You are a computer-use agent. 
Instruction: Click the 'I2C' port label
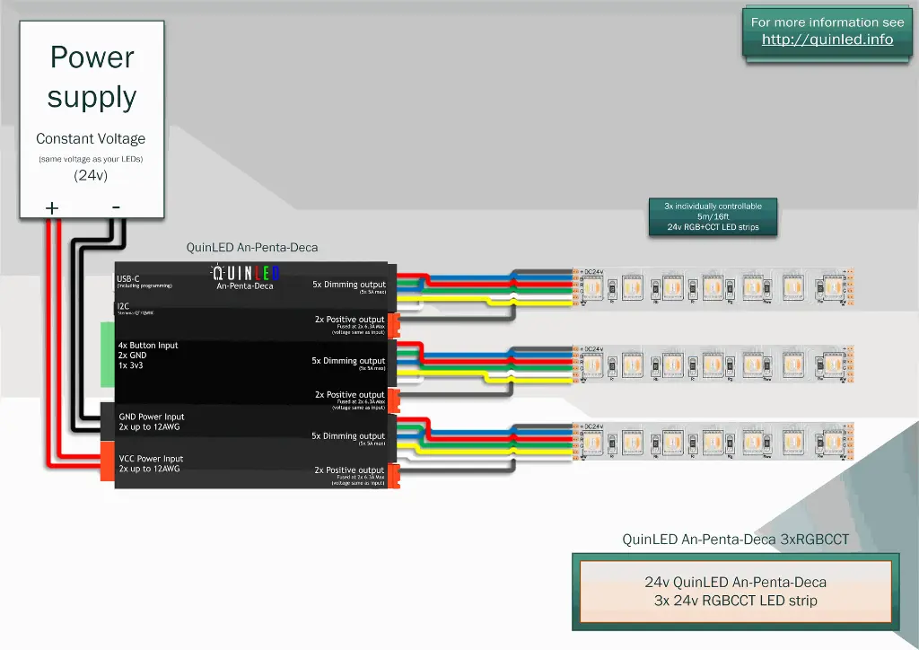123,306
